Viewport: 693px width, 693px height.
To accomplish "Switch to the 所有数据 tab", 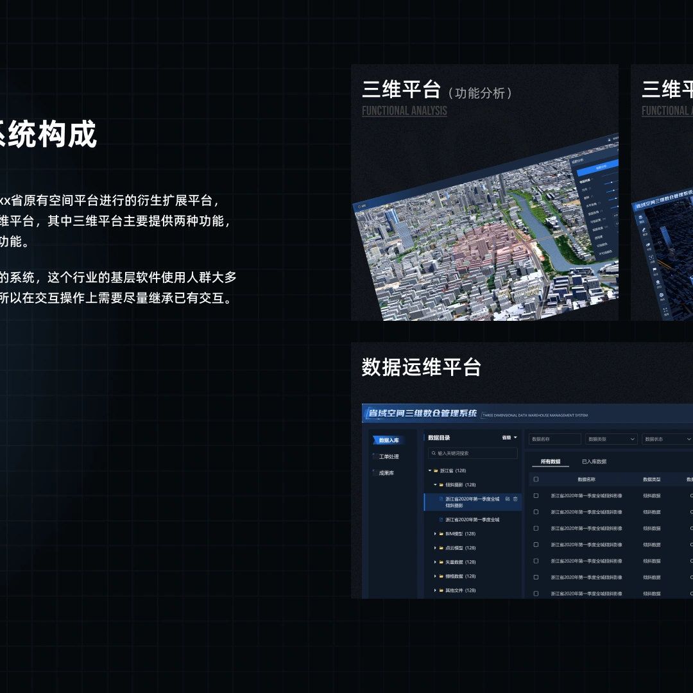I will [551, 461].
